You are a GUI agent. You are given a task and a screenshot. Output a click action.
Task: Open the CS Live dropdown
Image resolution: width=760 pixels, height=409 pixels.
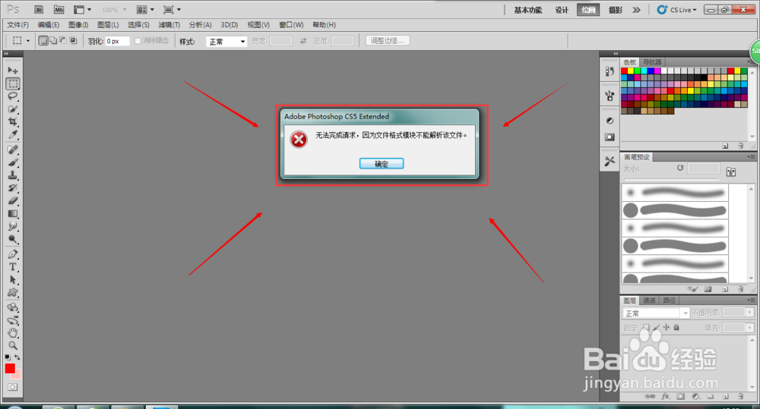coord(676,10)
